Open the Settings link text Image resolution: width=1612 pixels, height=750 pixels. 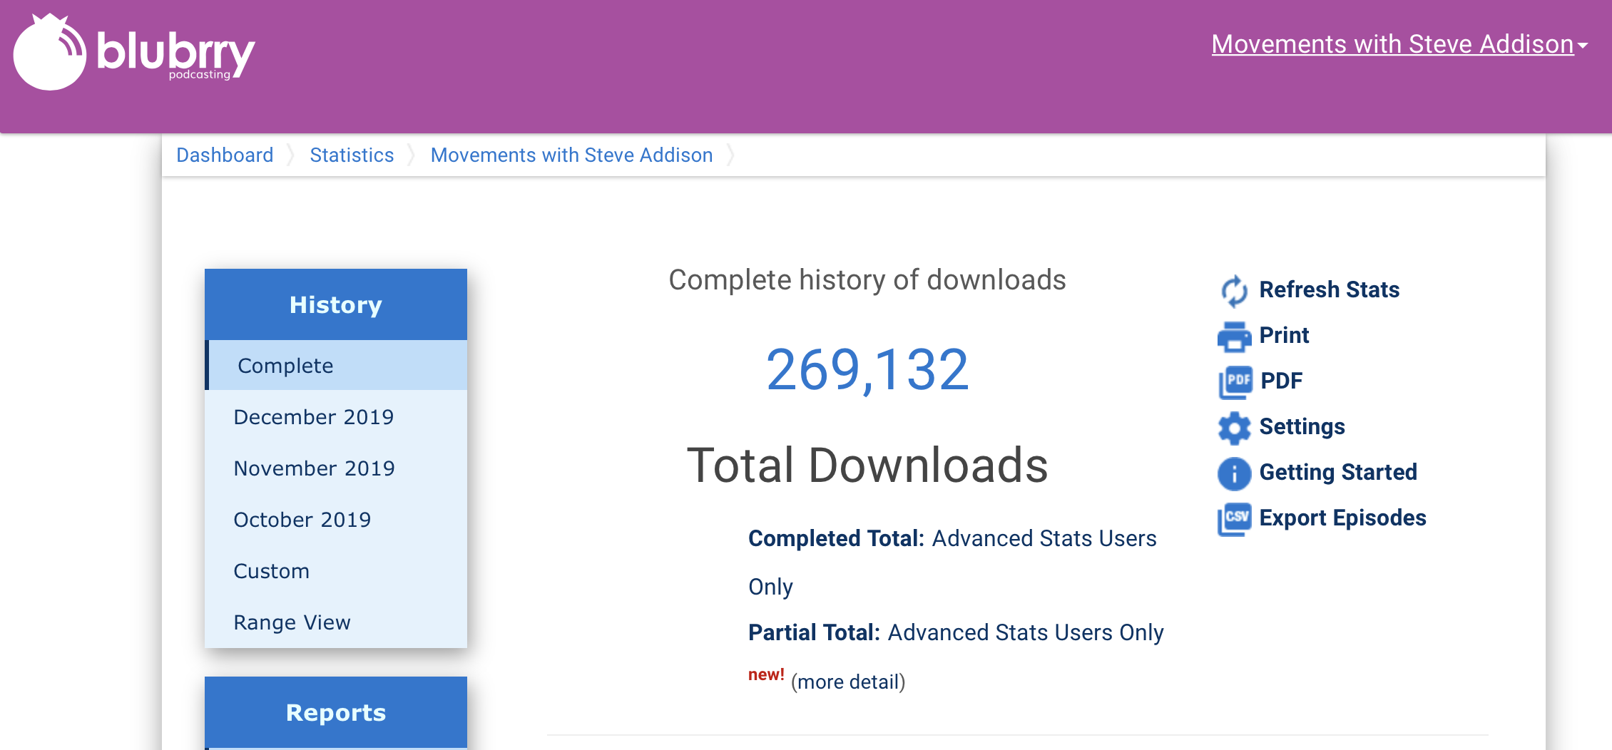(x=1302, y=426)
